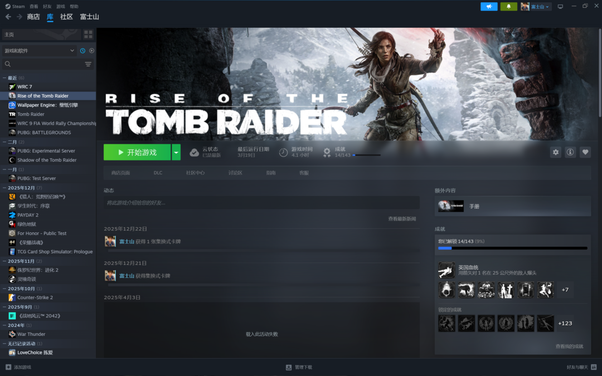Screen dimensions: 602x376
Task: Open the library filter options icon
Action: (x=88, y=65)
